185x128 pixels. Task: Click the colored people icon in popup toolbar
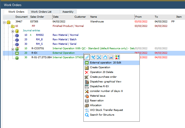[117, 57]
